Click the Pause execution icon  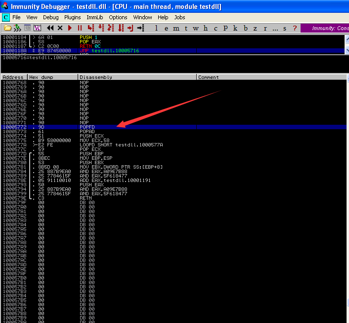[80, 28]
